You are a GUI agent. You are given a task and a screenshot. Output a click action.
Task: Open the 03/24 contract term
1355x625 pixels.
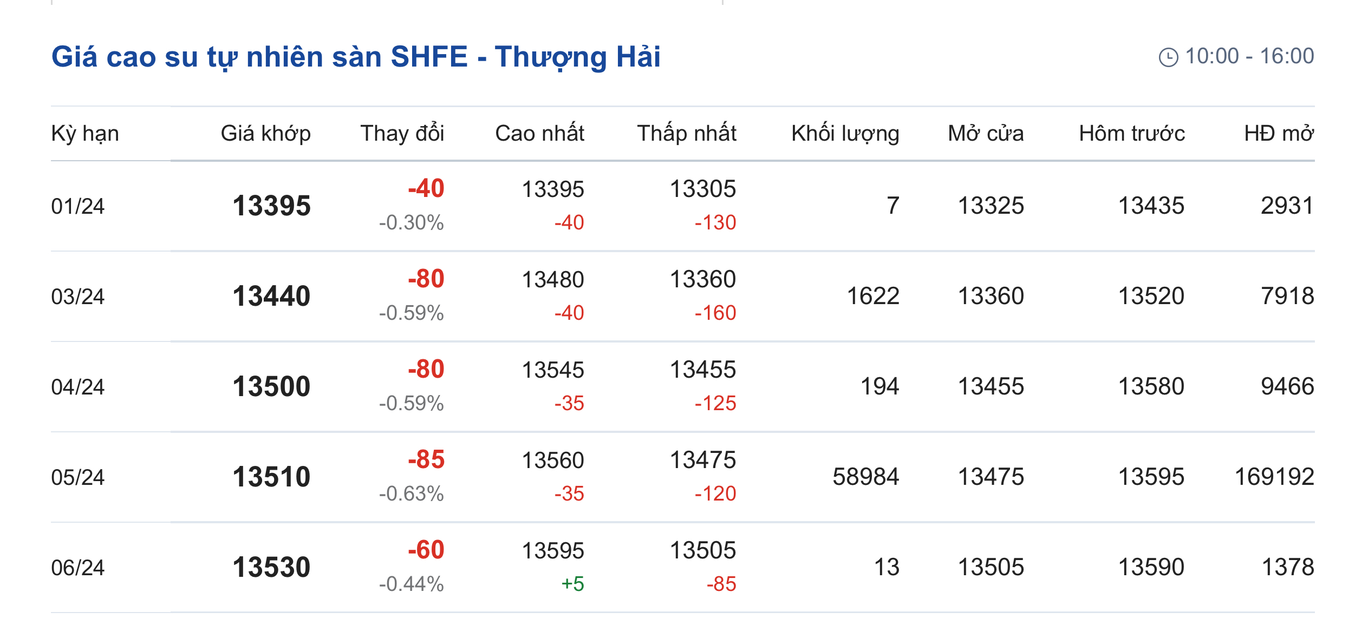78,297
